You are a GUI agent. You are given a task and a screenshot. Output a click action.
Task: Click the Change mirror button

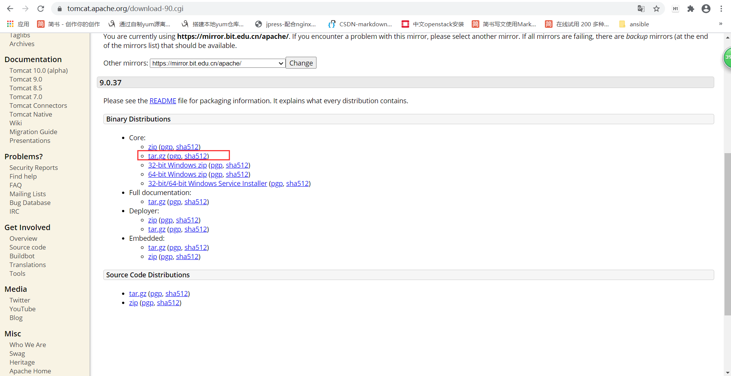[x=301, y=63]
